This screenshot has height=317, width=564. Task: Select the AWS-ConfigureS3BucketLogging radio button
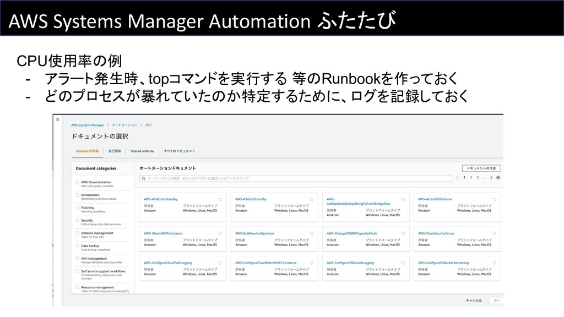(x=403, y=263)
